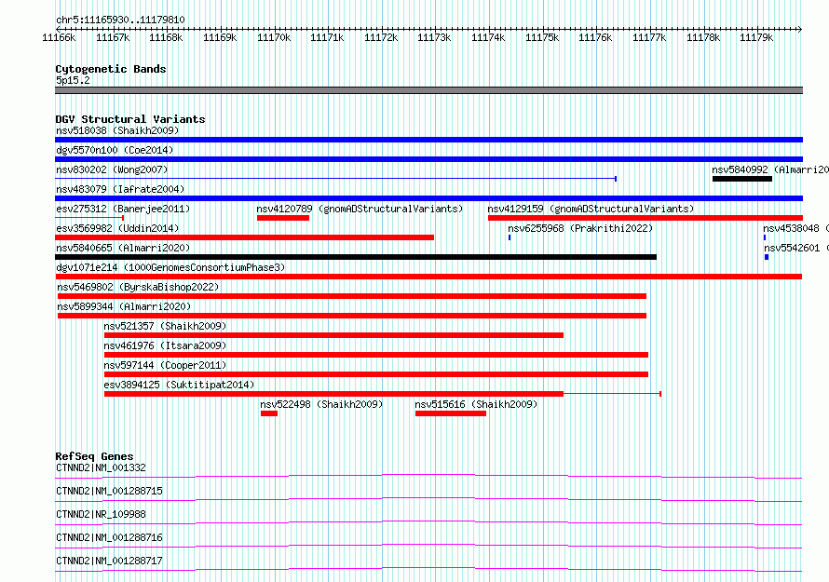Click the blue bar under nsv518038 (Shaikh2009)
The height and width of the screenshot is (582, 829).
(428, 140)
